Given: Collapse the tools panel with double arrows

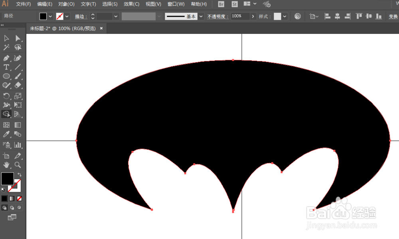Looking at the screenshot, I should [2, 25].
